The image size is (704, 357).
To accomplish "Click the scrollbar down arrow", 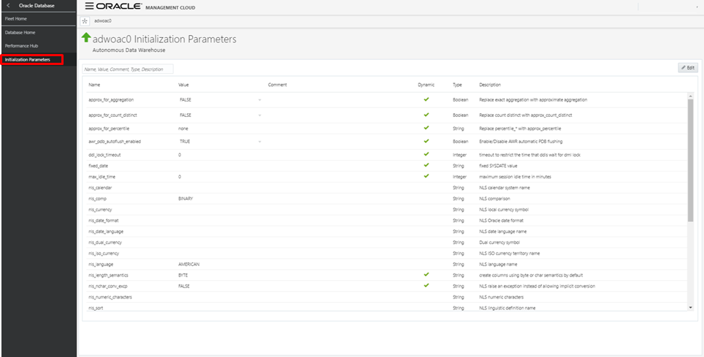I will [x=692, y=307].
